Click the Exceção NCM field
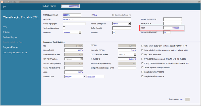The image size is (201, 106). tap(172, 23)
